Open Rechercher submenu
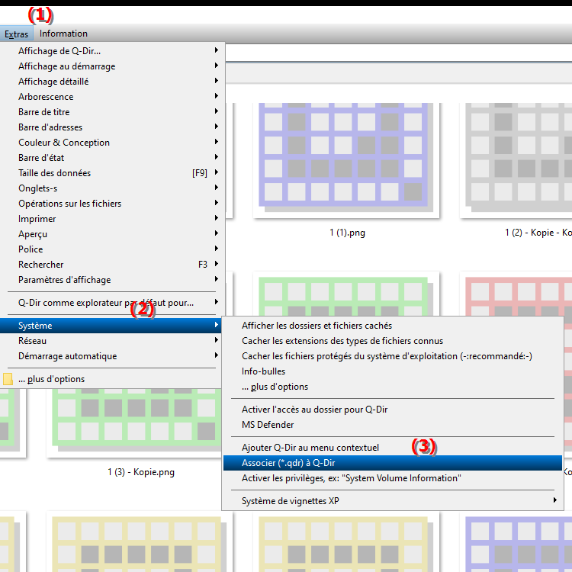572x572 pixels. tap(112, 265)
